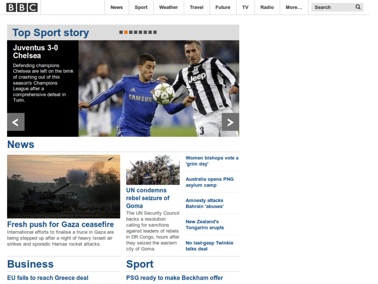Click the 'International efforts to finalise' summary
This screenshot has height=284, width=378.
click(x=60, y=238)
